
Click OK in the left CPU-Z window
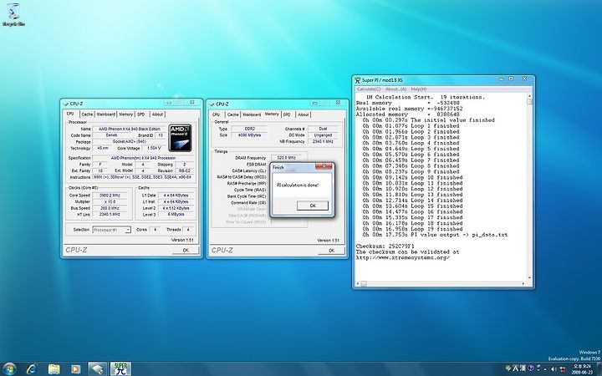pos(186,250)
